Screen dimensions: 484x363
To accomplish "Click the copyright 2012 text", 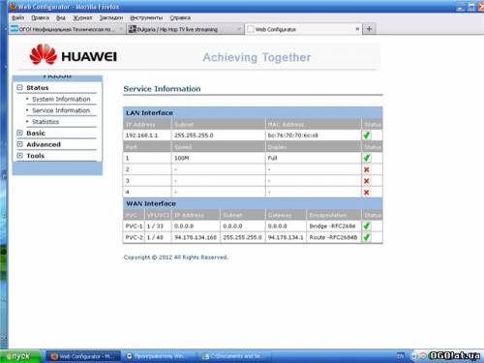I will (176, 257).
